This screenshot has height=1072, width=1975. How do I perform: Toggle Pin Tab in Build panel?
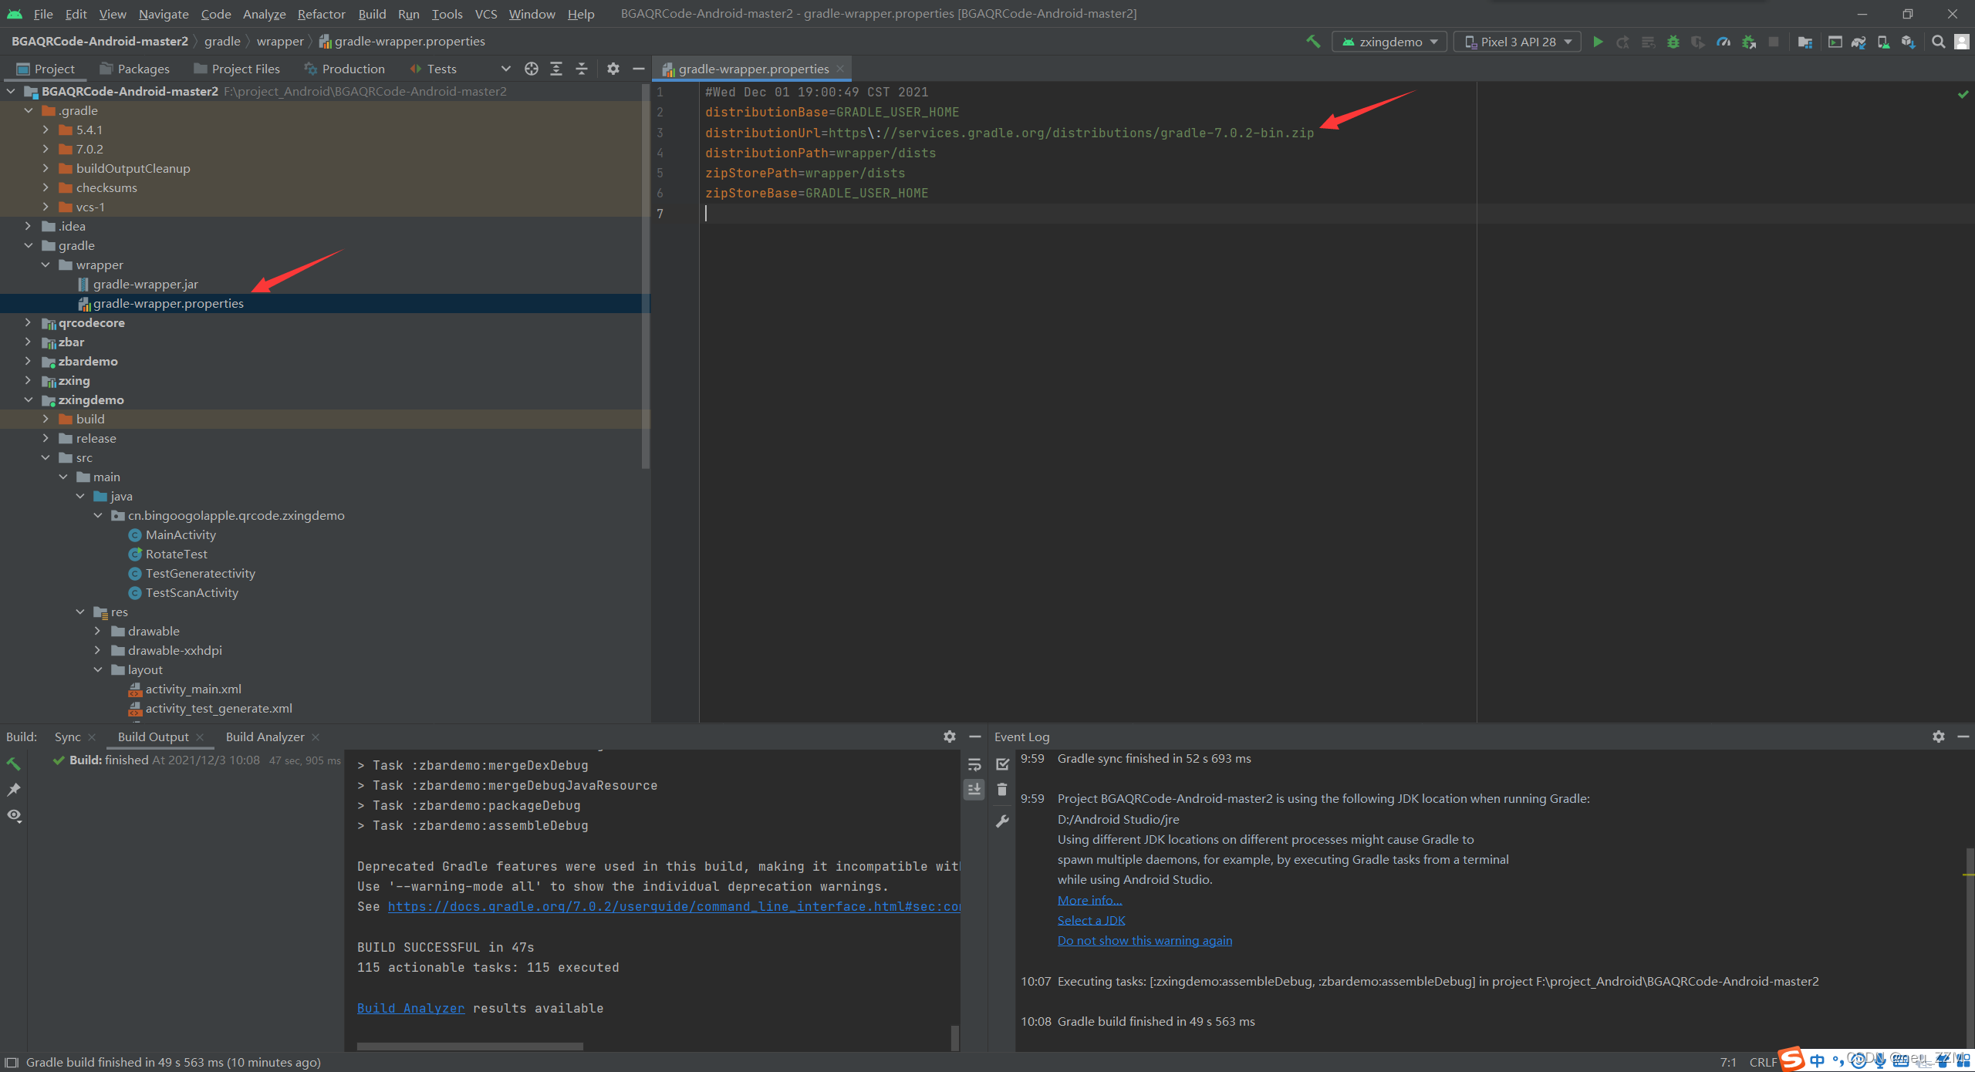pos(13,789)
